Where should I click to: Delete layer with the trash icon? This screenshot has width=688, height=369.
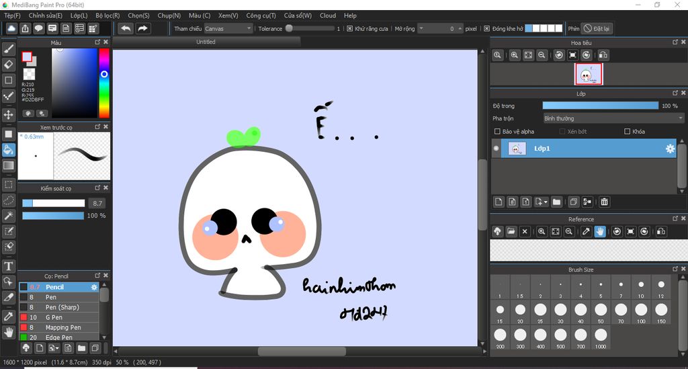coord(604,202)
